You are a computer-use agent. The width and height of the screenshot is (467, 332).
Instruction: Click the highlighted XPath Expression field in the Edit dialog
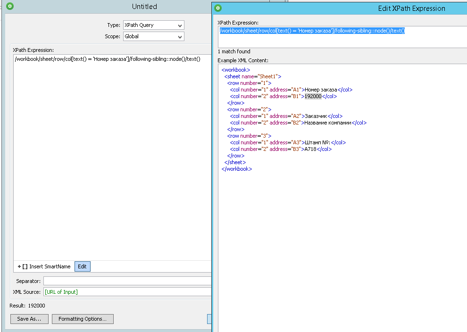(312, 31)
